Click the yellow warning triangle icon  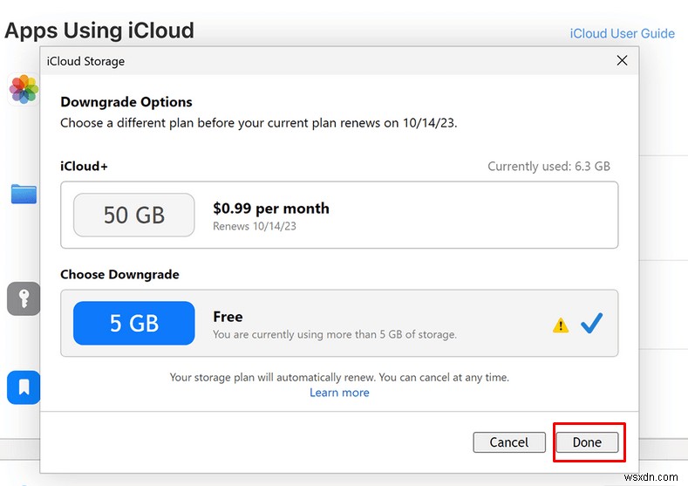561,325
